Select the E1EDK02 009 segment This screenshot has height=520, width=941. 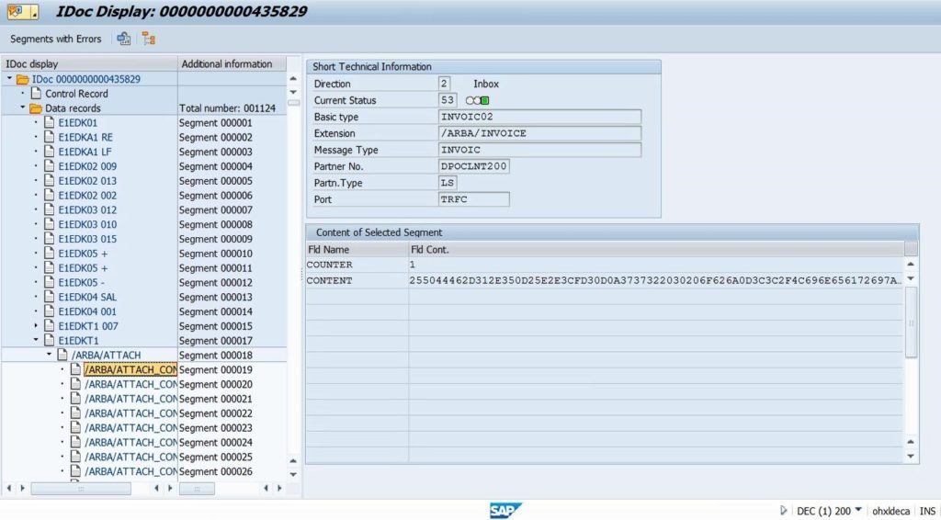coord(87,166)
